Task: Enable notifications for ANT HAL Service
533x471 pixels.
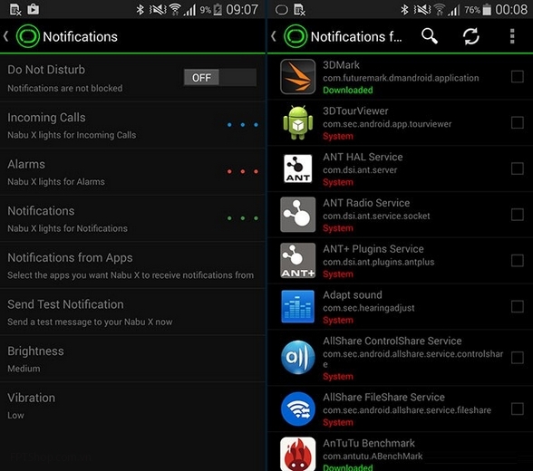Action: coord(517,168)
